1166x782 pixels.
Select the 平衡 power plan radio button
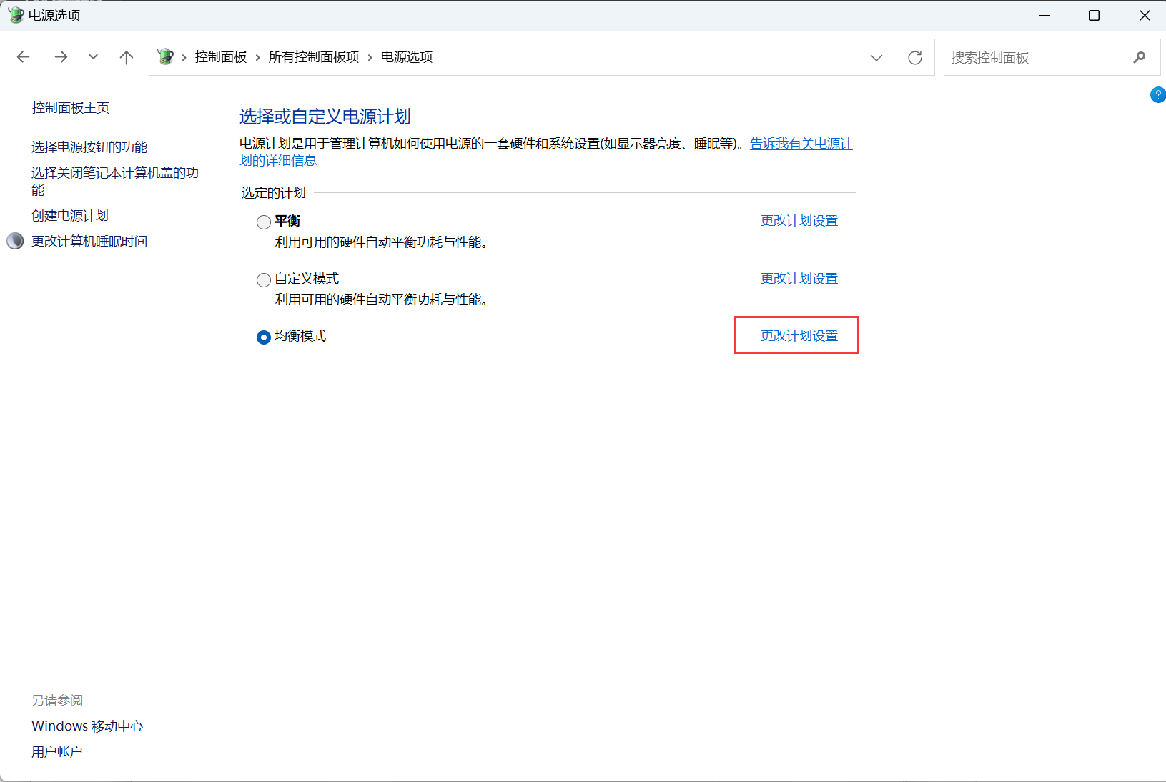264,222
